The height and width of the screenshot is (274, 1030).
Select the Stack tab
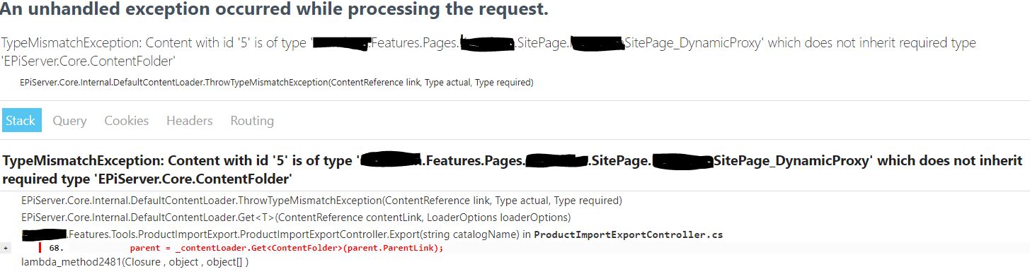pos(21,121)
